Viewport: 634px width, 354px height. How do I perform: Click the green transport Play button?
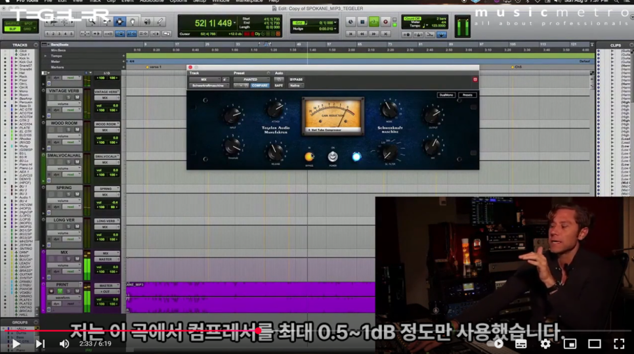pyautogui.click(x=373, y=22)
